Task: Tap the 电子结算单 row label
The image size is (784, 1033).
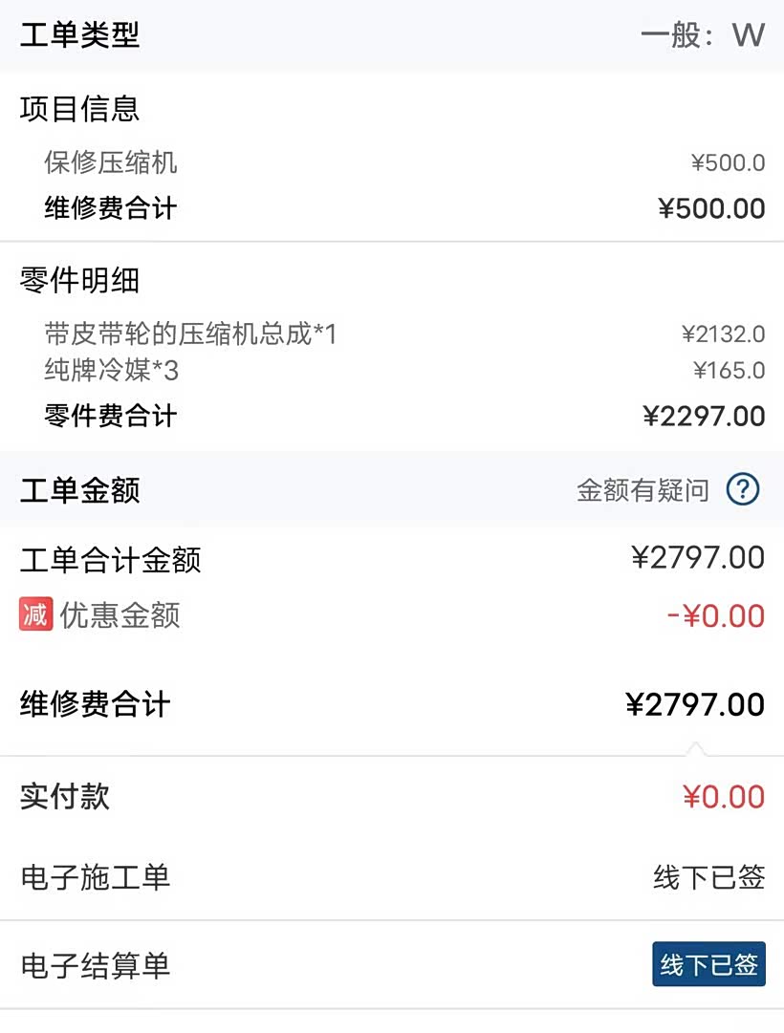Action: coord(96,966)
